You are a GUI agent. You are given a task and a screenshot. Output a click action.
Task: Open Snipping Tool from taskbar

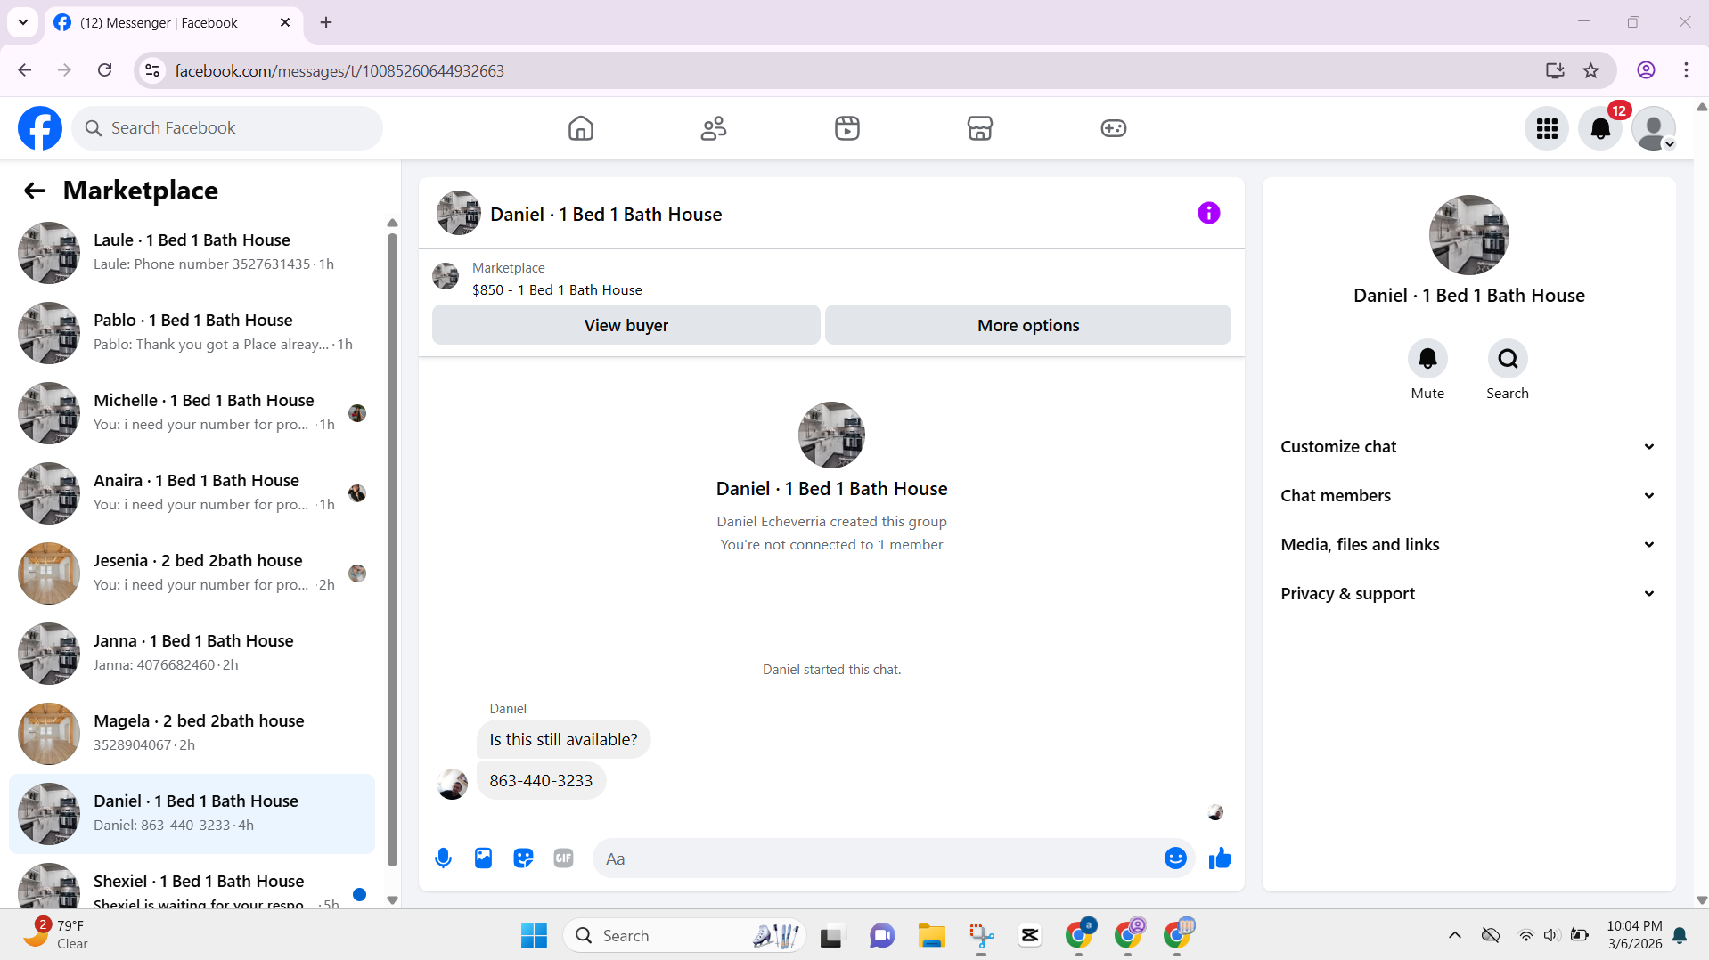tap(981, 936)
